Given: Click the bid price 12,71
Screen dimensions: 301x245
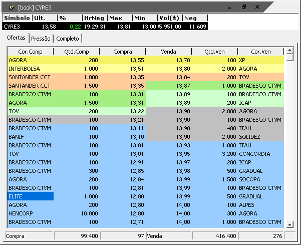Looking at the screenshot, I should [x=123, y=222].
